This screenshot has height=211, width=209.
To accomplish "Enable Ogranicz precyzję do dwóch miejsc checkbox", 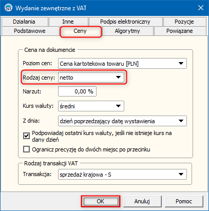I will pyautogui.click(x=26, y=149).
